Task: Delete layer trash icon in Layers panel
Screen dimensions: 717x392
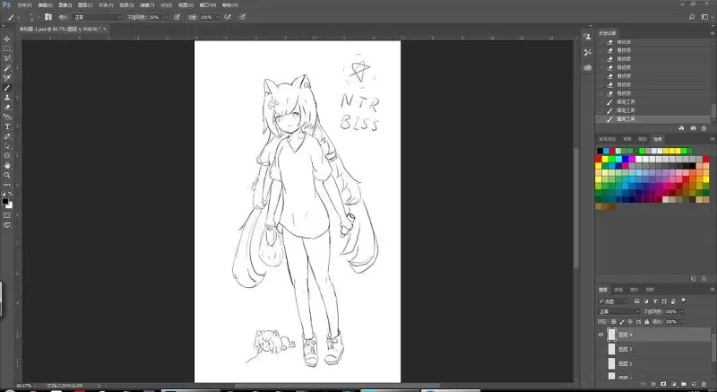Action: (x=704, y=384)
